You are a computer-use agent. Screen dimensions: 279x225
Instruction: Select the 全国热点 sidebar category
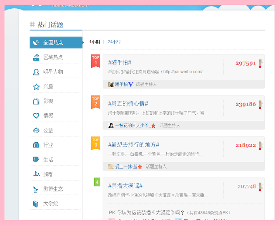[56, 43]
